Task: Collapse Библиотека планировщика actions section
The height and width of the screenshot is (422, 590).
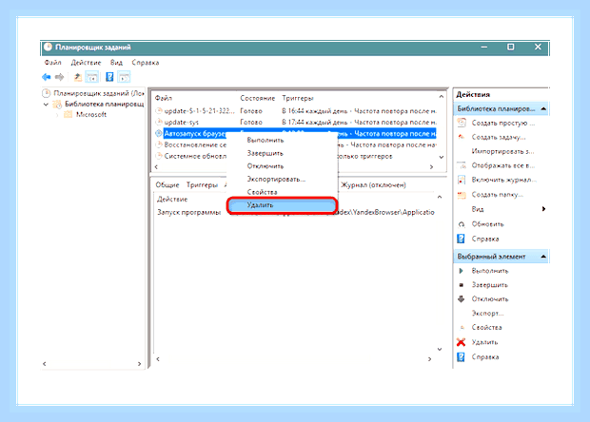Action: [543, 109]
